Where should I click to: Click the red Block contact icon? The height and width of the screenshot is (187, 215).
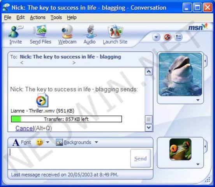click(167, 37)
